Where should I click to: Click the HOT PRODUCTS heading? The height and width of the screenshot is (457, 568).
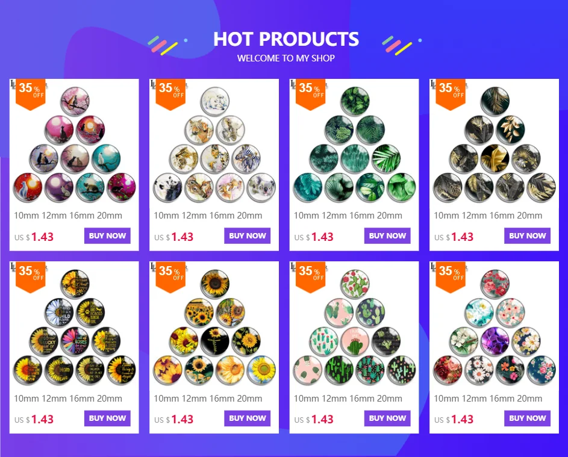click(286, 39)
